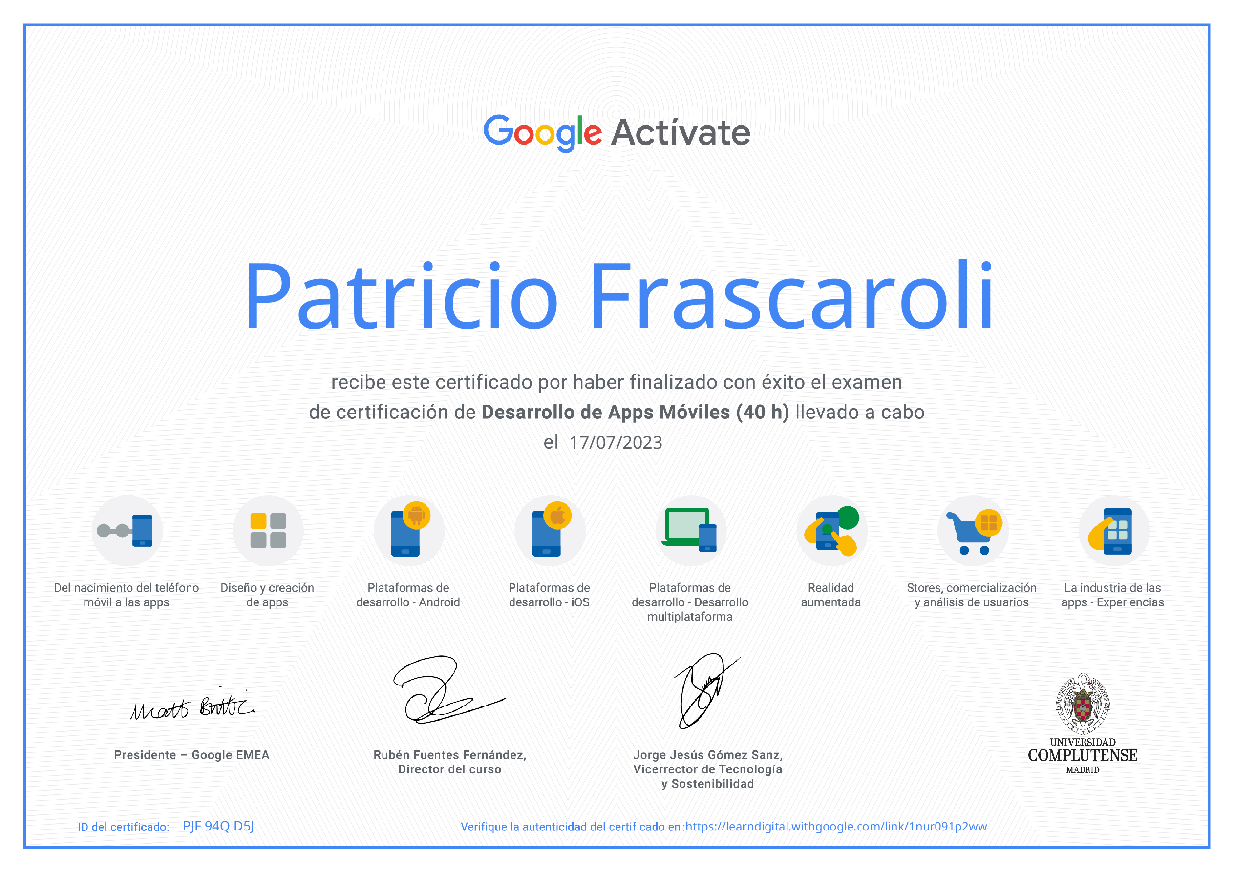Click the certificate ID value PJF 94Q D5J
Viewport: 1234px width, 872px height.
(x=219, y=827)
